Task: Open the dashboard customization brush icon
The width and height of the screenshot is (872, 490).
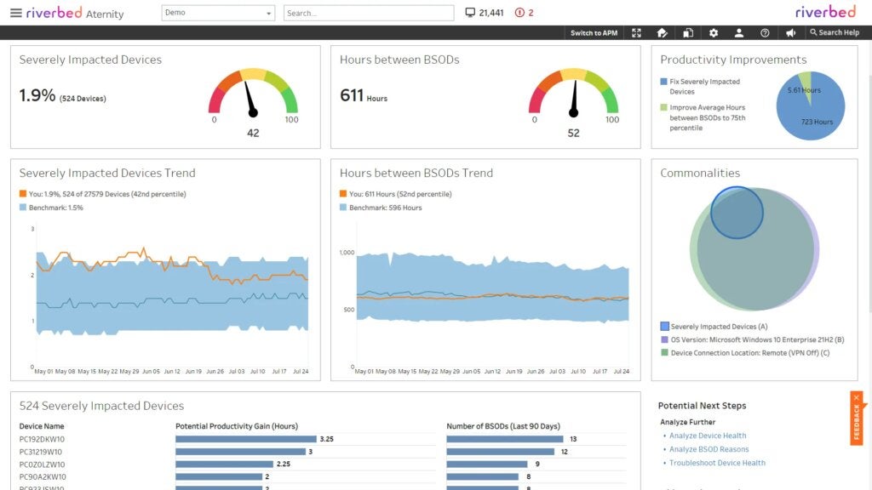Action: (x=663, y=32)
